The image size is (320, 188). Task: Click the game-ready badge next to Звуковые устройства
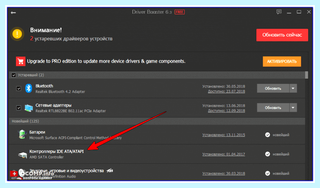pyautogui.click(x=110, y=170)
